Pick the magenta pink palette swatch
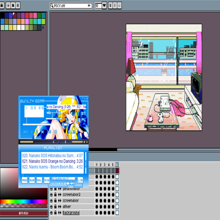The image size is (220, 220). pyautogui.click(x=27, y=22)
